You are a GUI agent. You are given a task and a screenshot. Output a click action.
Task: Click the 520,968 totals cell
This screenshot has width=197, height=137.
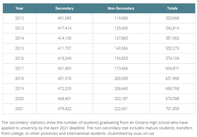pos(172,18)
